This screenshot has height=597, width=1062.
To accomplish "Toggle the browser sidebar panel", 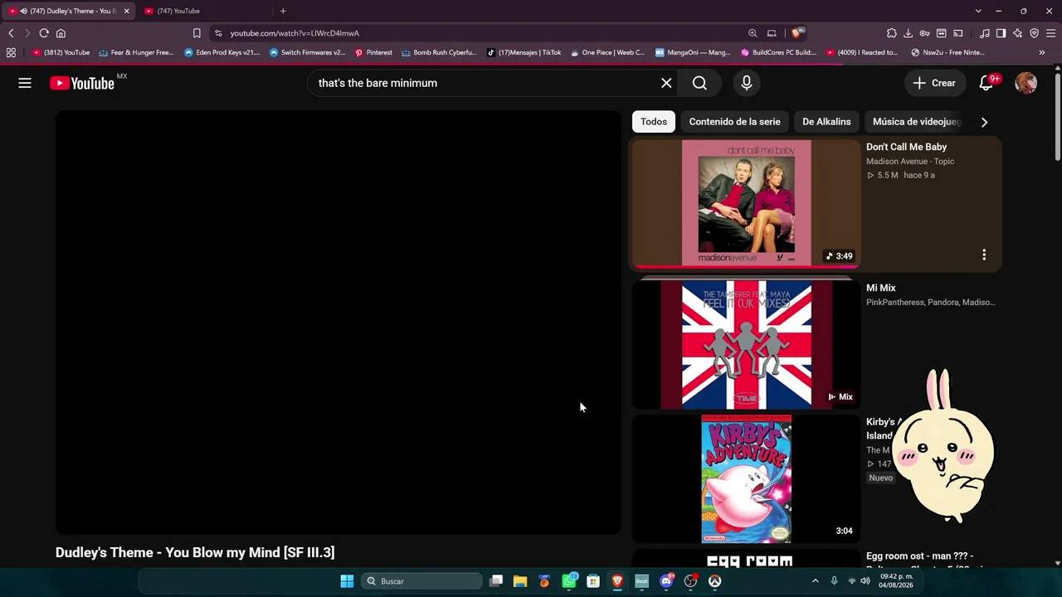I will [x=1001, y=33].
